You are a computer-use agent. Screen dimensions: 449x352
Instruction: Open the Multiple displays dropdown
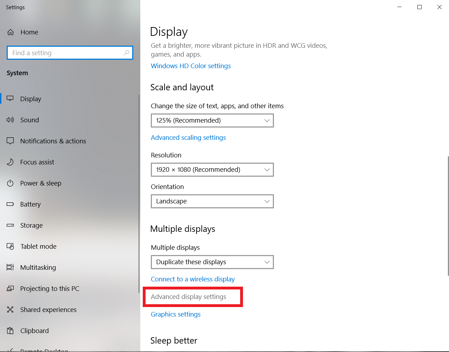click(212, 262)
